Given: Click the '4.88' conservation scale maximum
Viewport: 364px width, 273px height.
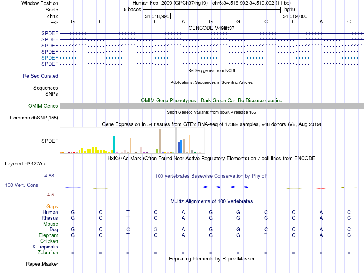Looking at the screenshot, I should pos(49,176).
